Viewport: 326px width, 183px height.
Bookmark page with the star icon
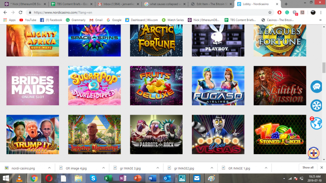point(270,13)
